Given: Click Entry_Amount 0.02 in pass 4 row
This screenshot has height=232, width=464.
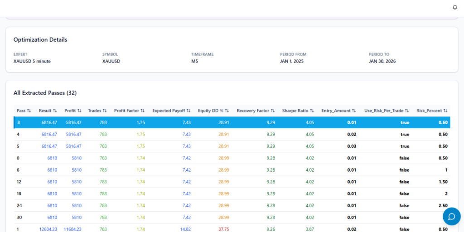Looking at the screenshot, I should click(x=352, y=134).
